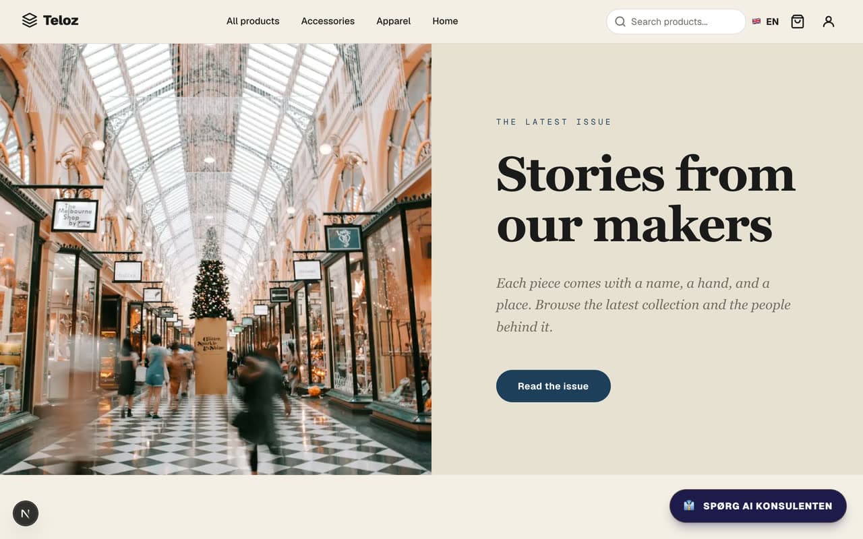Click the Stories from our makers headline
This screenshot has height=539, width=863.
tap(646, 199)
